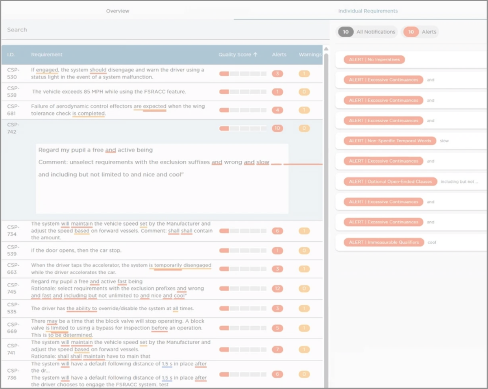Screen dimensions: 488x389
Task: Open the Individual Requirements tab
Action: pyautogui.click(x=368, y=11)
